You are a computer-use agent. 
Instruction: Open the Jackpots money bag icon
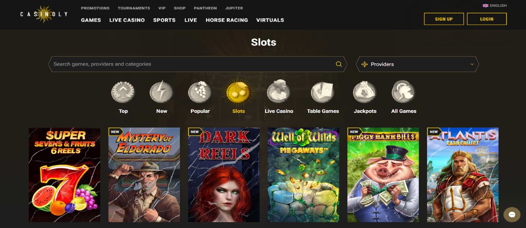tap(365, 92)
